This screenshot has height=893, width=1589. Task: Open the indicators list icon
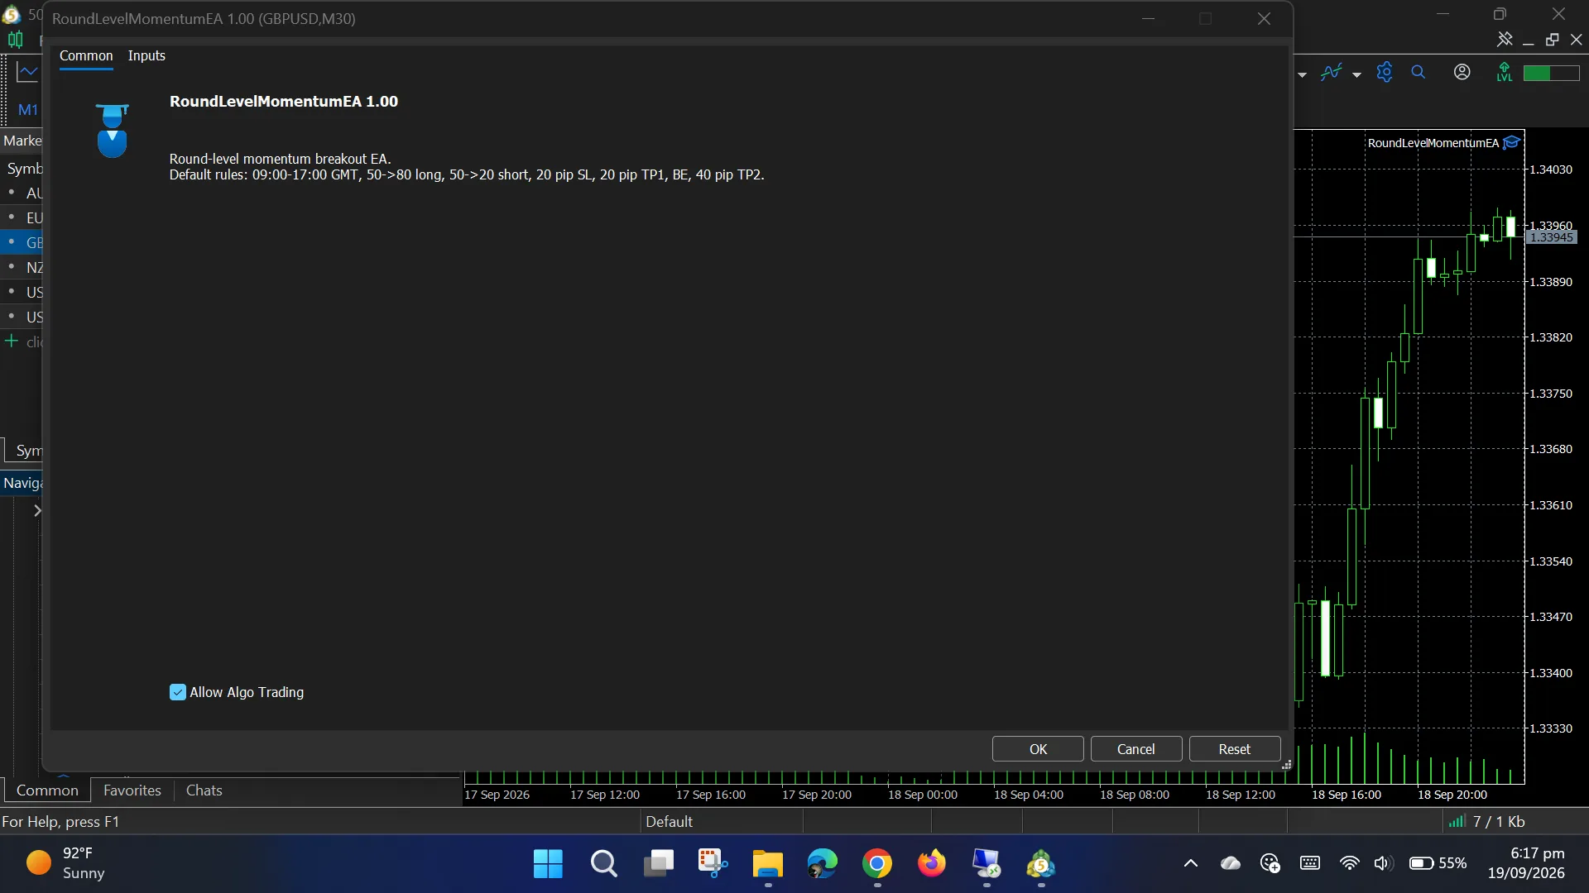(1332, 73)
